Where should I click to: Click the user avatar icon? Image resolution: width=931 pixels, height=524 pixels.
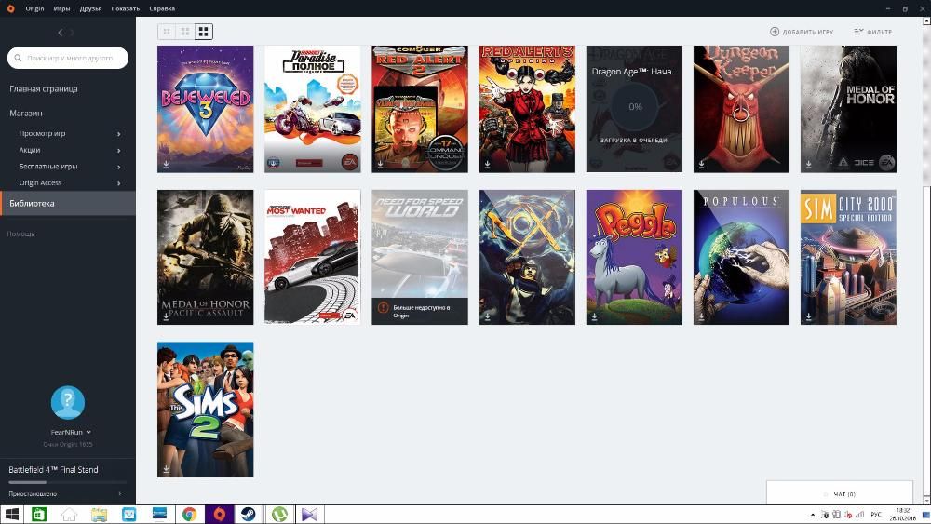pos(68,402)
